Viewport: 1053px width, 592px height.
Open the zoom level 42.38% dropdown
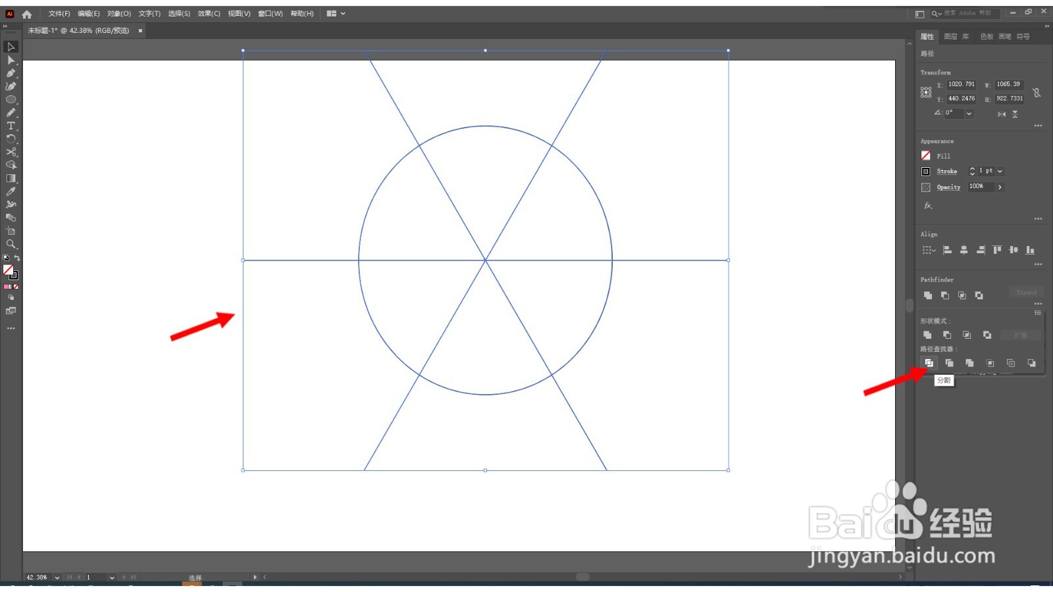[57, 578]
